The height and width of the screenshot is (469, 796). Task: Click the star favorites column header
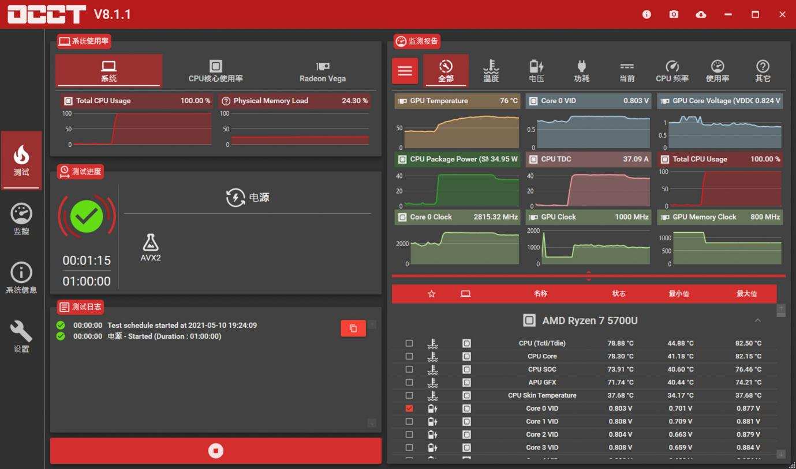pos(431,294)
